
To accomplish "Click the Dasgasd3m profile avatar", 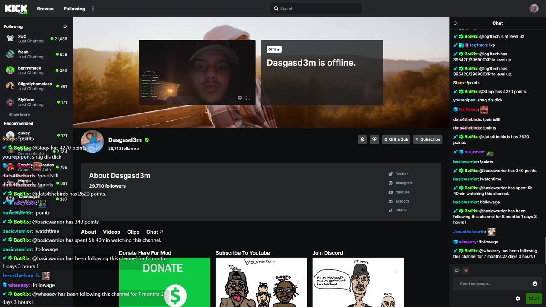I will [92, 142].
